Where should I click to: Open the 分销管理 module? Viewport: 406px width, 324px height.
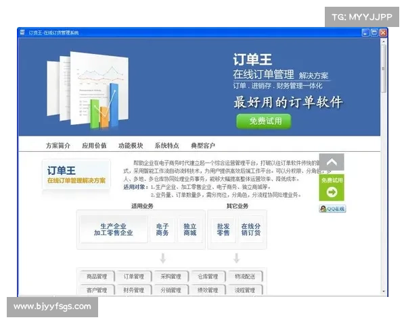pos(171,290)
